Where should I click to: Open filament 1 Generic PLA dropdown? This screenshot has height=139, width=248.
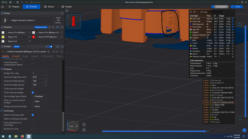click(16, 32)
